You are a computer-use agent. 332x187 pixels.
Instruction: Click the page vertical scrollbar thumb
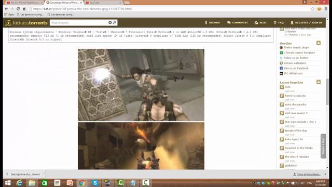tap(327, 91)
